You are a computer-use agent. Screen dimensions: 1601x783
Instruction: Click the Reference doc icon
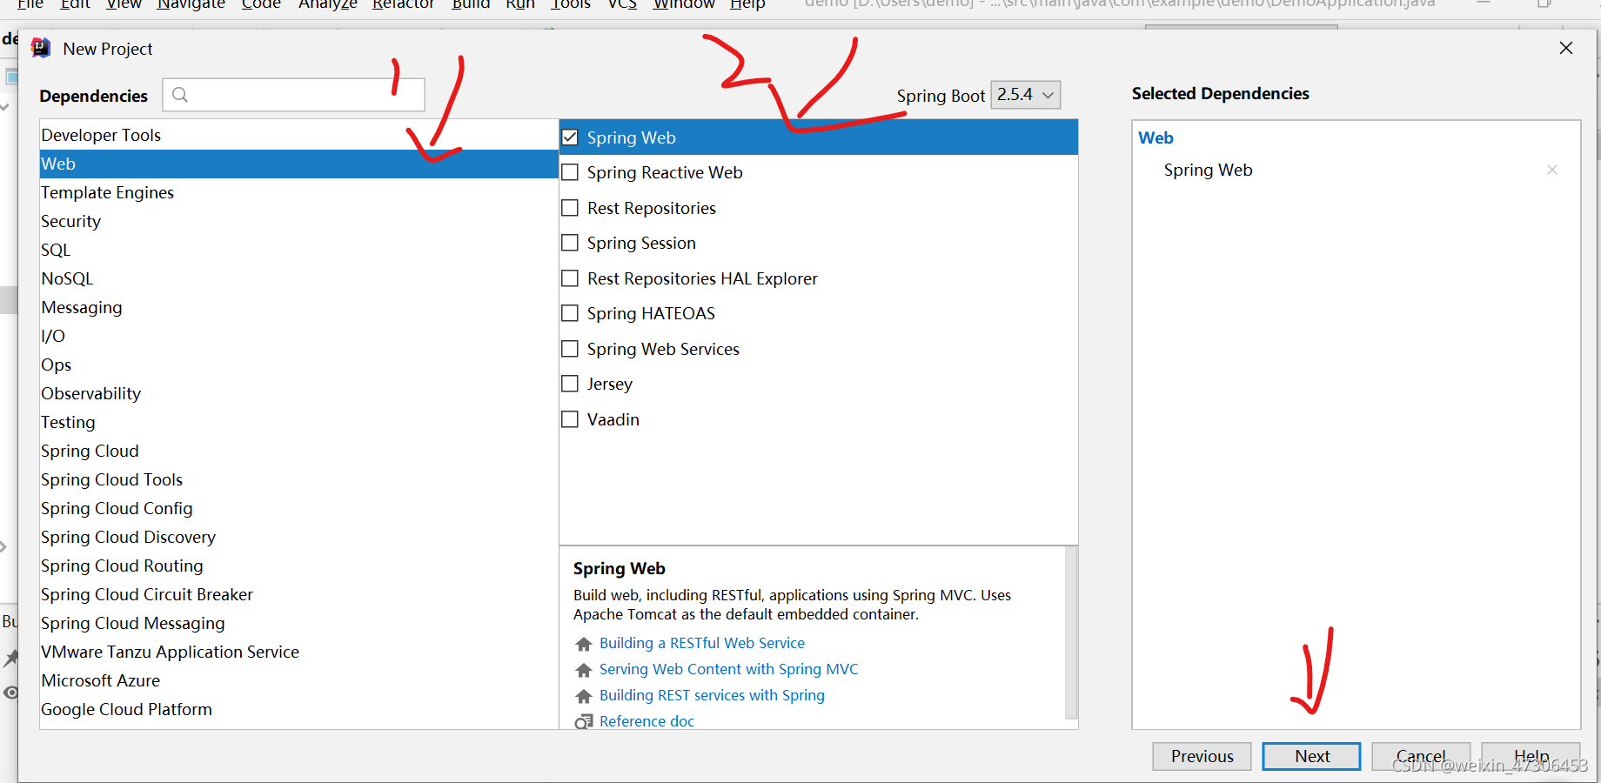(584, 721)
